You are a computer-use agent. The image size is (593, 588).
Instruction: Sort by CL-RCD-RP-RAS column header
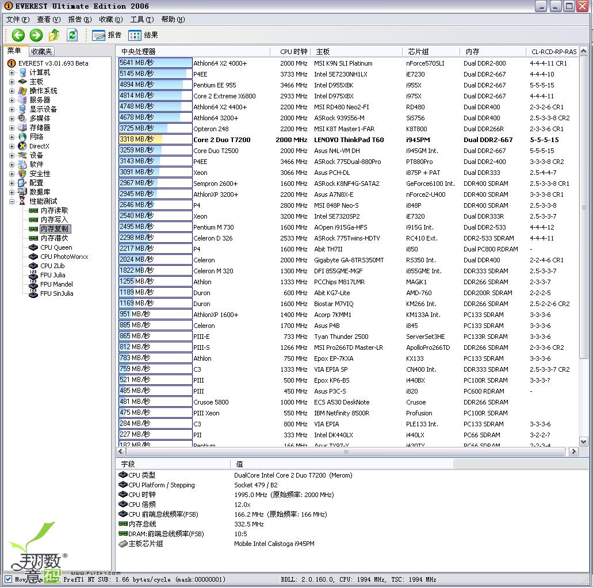click(552, 51)
